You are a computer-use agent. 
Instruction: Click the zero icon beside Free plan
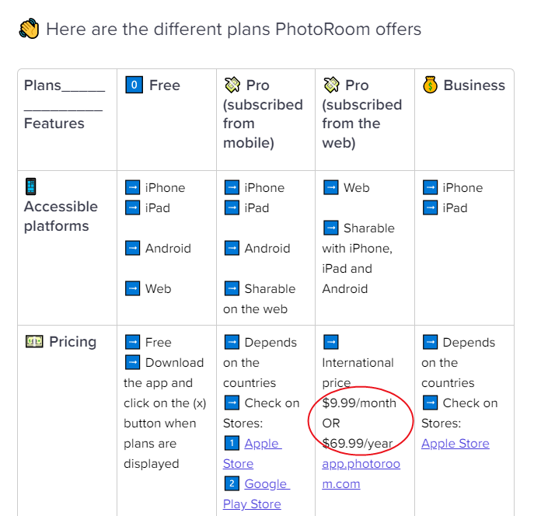tap(134, 85)
